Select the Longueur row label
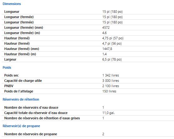Viewport: 174px width, 139px height. (12, 12)
